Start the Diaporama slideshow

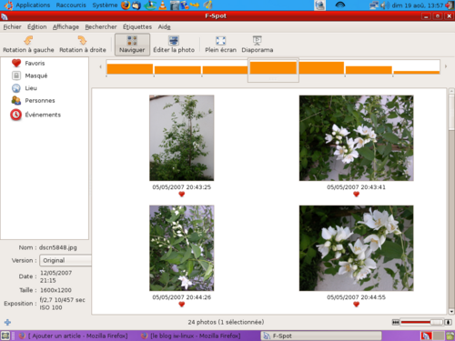pyautogui.click(x=258, y=45)
